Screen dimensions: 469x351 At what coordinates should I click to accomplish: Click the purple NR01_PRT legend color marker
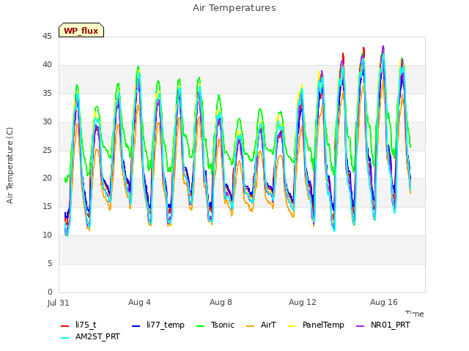click(360, 326)
